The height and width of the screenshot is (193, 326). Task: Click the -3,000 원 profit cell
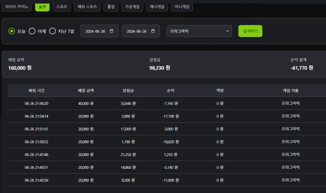point(171,129)
